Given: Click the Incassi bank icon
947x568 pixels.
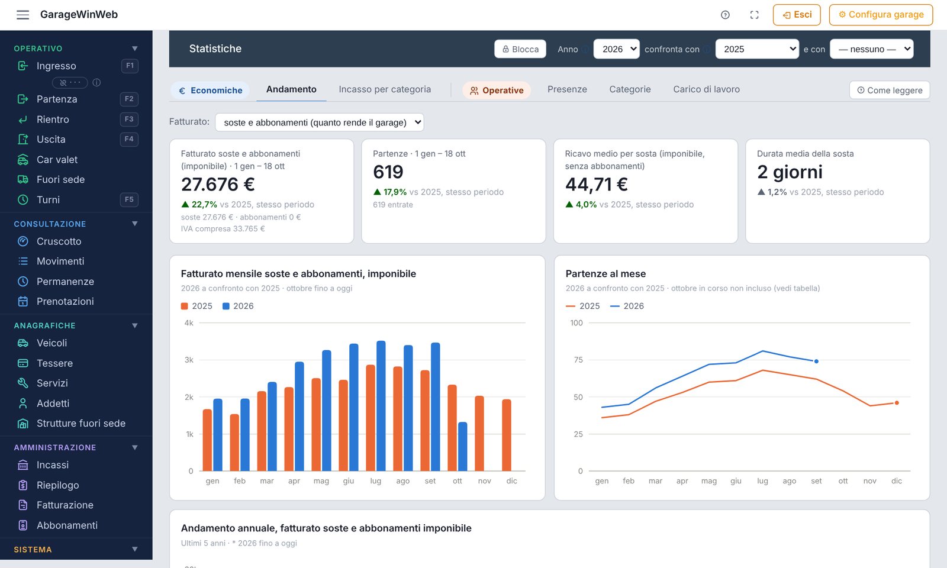Looking at the screenshot, I should pyautogui.click(x=23, y=465).
